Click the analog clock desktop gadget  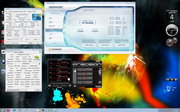click(172, 30)
